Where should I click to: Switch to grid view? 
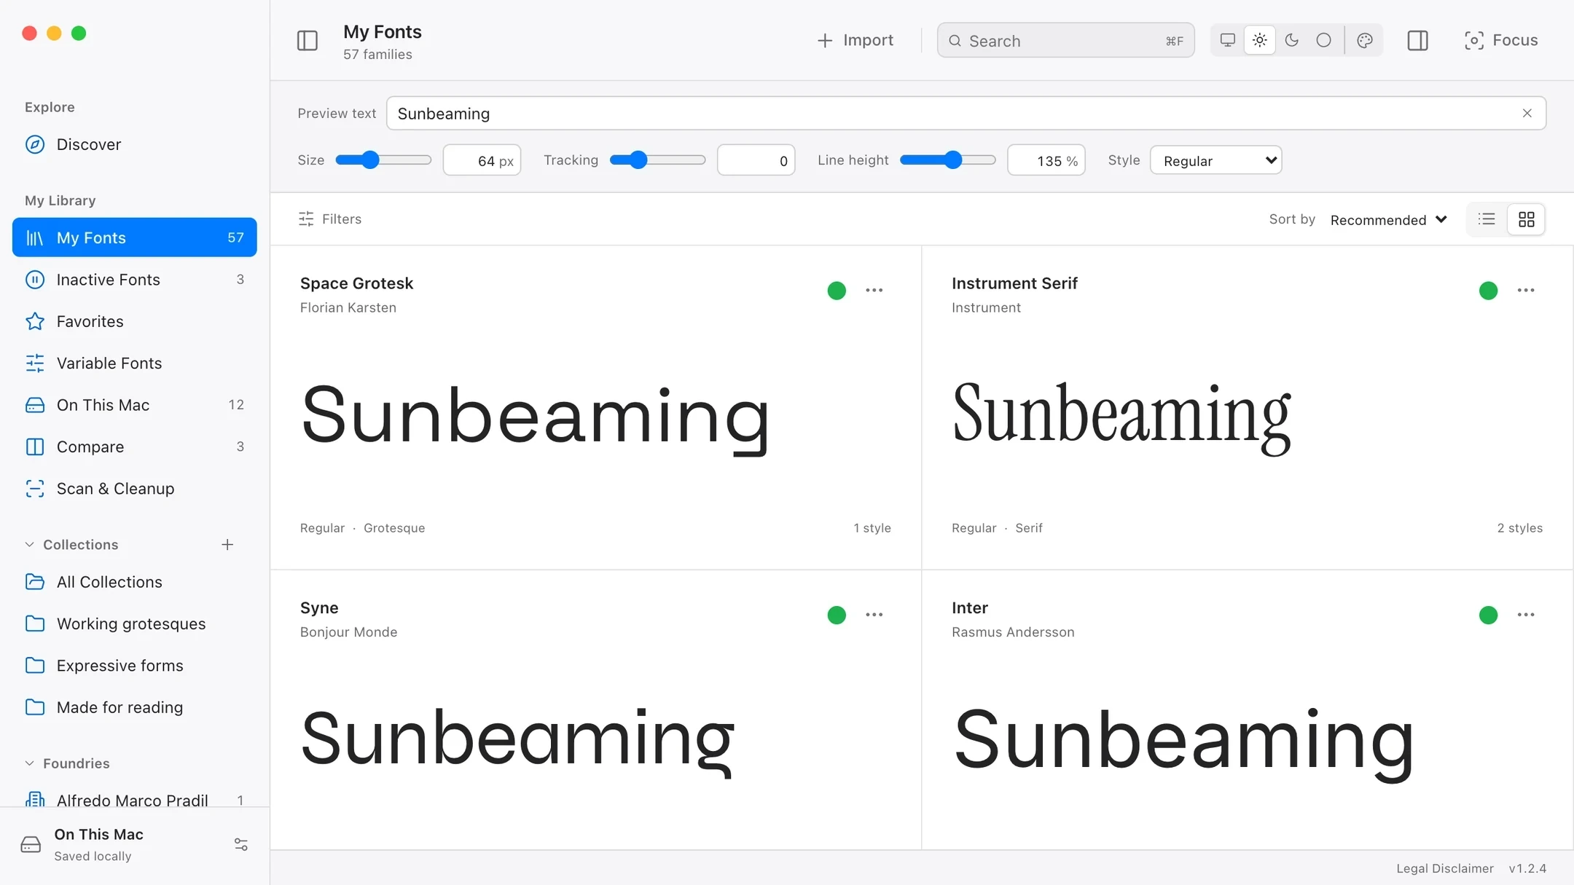pos(1526,219)
